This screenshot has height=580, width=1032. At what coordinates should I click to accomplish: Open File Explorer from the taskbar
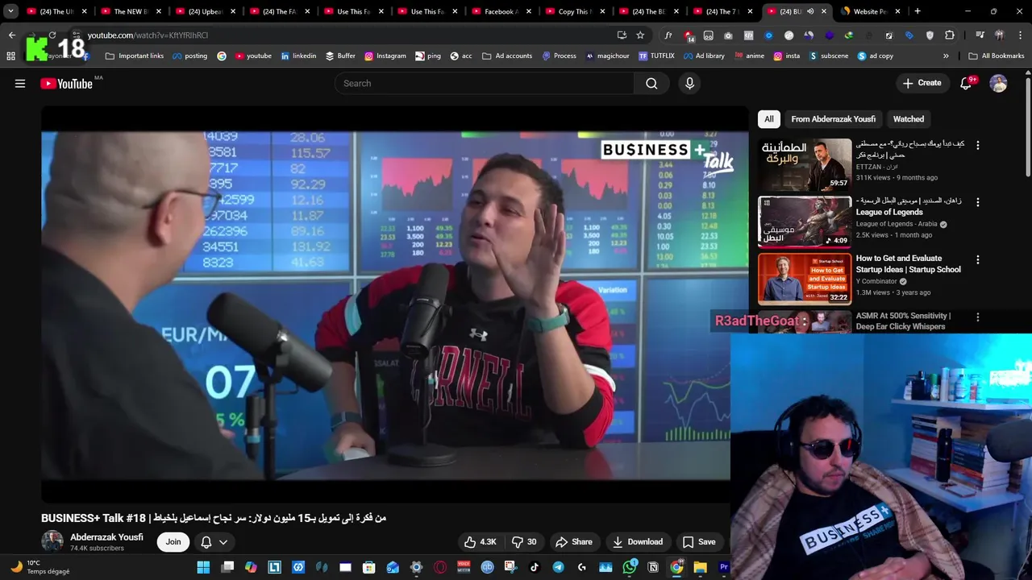[700, 567]
